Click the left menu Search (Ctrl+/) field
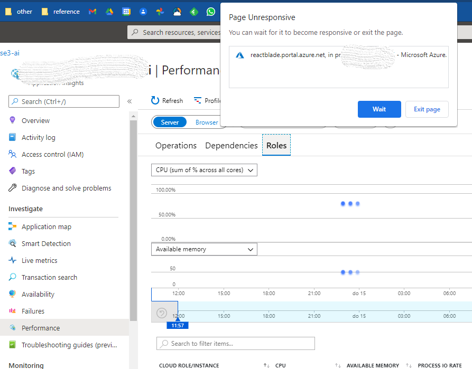 coord(64,101)
